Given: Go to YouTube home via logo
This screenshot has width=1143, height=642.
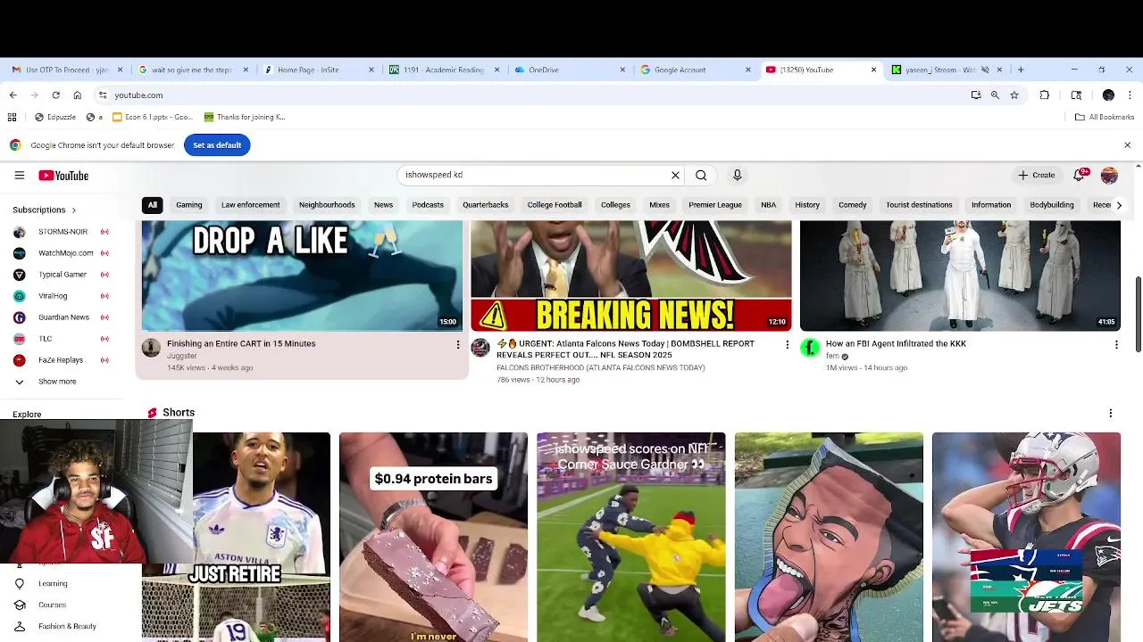Looking at the screenshot, I should [x=63, y=176].
